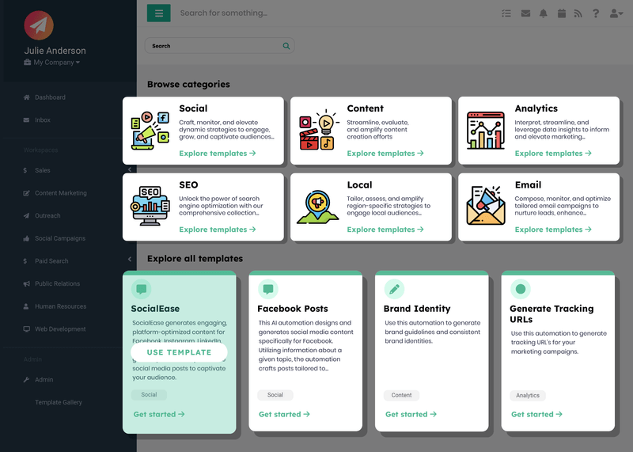Click the Analytics chart illustration

click(486, 131)
